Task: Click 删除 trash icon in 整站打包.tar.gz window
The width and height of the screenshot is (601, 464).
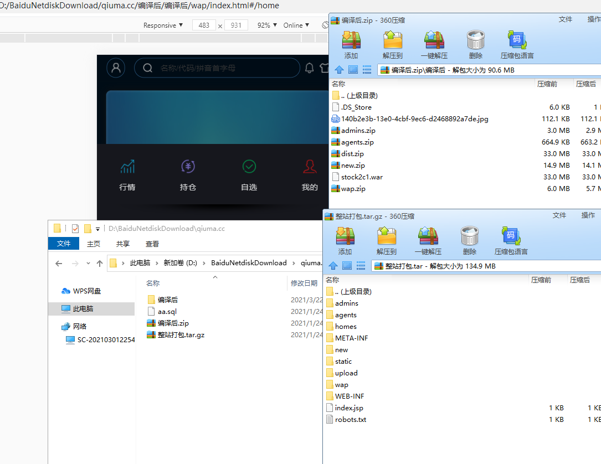Action: point(470,240)
